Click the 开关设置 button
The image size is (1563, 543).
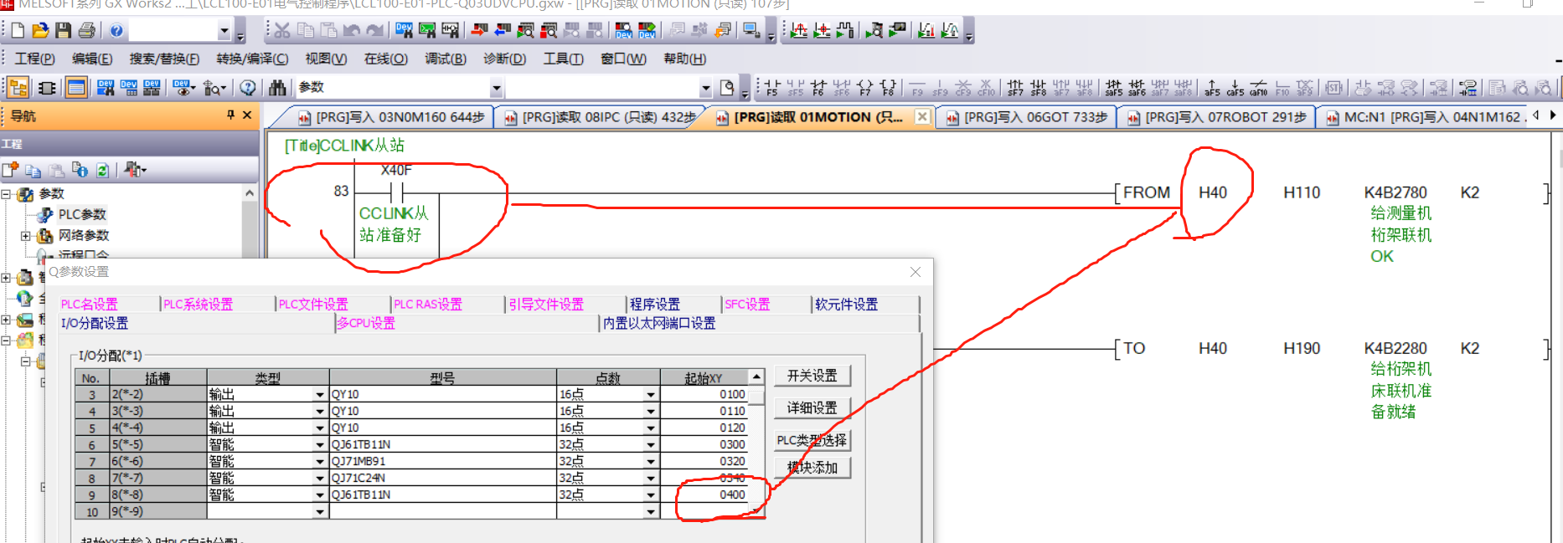(x=812, y=376)
